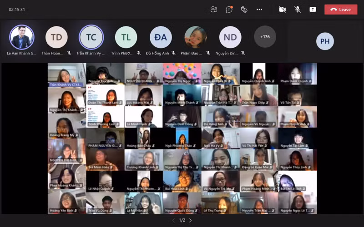
Task: Click the ND avatar of Nguyễn Đình
Action: point(230,37)
